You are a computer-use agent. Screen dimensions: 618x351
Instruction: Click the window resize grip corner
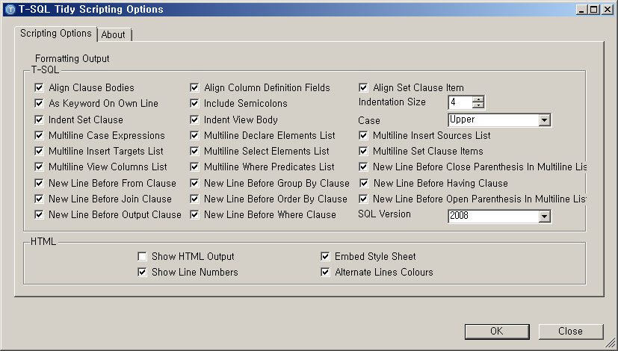coord(610,344)
